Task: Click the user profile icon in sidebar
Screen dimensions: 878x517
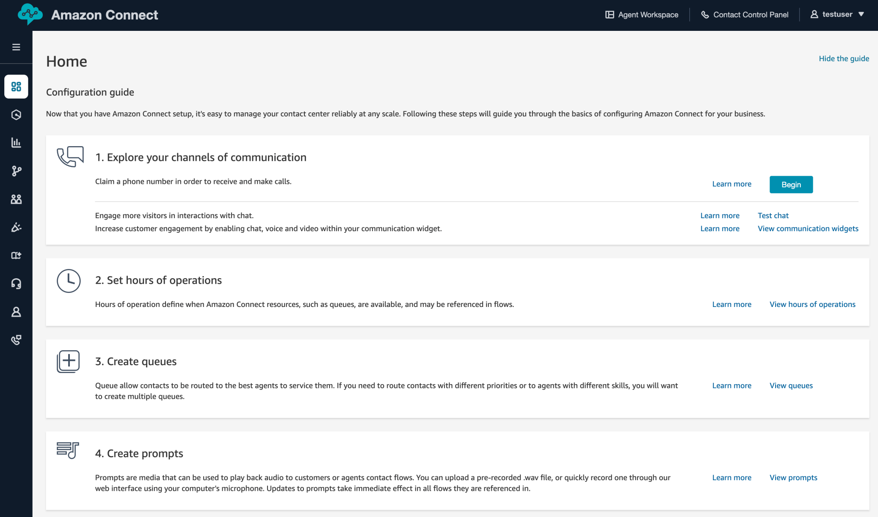Action: (x=16, y=312)
